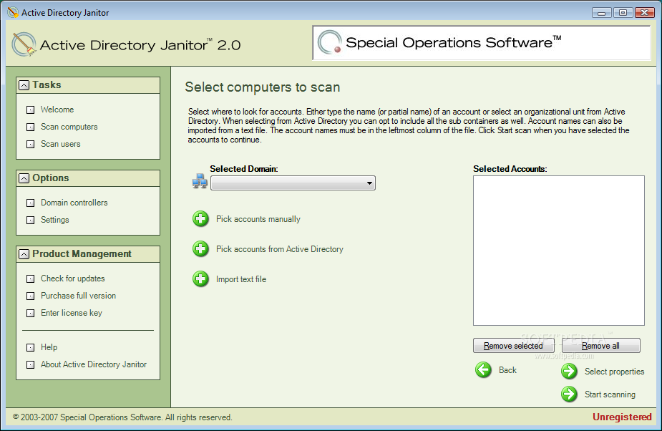Go to Scan users task
662x431 pixels.
click(x=60, y=144)
